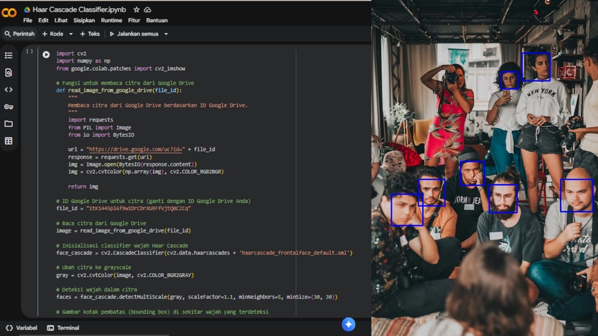
Task: Open the Files folder panel
Action: (9, 124)
